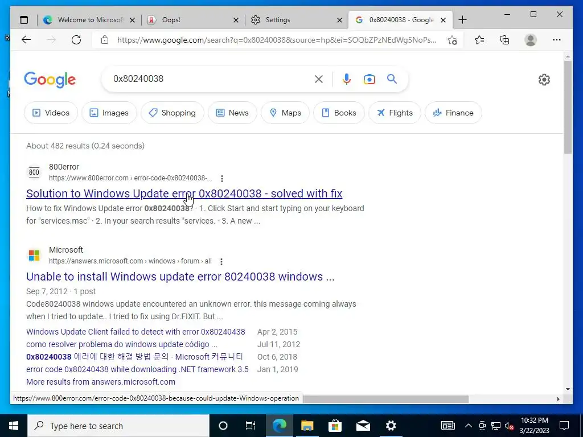Open Solution to Windows Update error link
The image size is (583, 437).
(184, 193)
